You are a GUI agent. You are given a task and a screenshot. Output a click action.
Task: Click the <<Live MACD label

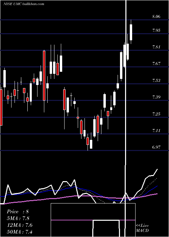coord(142,228)
